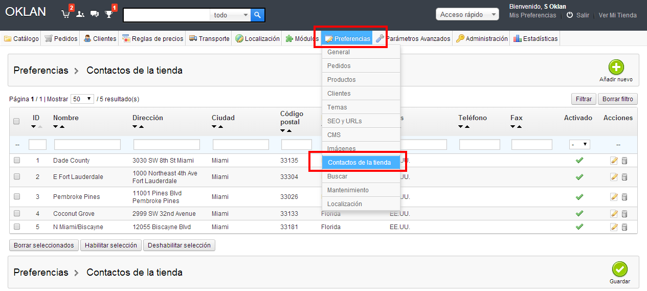Choose Contactos de la tienda menu entry
The width and height of the screenshot is (647, 291).
[361, 163]
